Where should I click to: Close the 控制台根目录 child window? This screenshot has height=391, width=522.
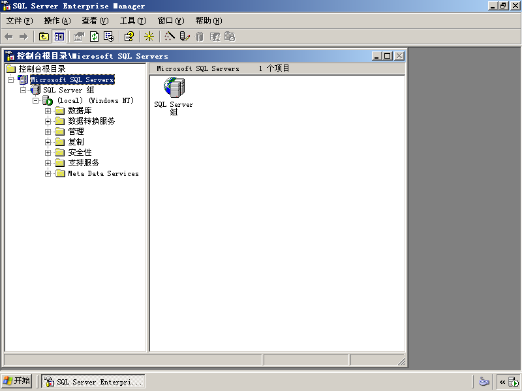[399, 56]
